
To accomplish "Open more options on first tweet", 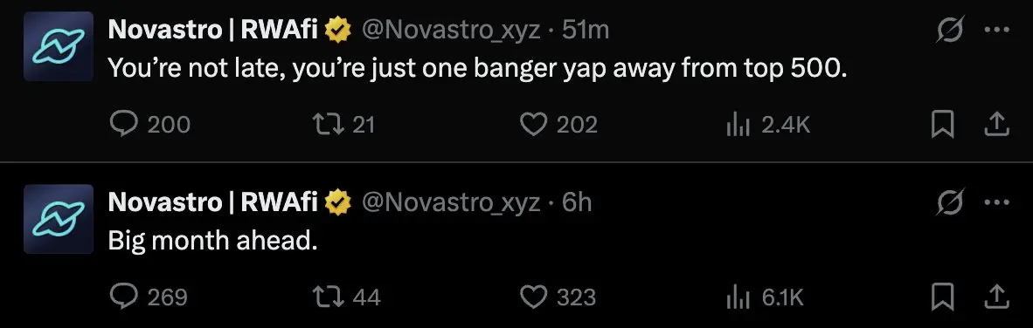I will [997, 30].
